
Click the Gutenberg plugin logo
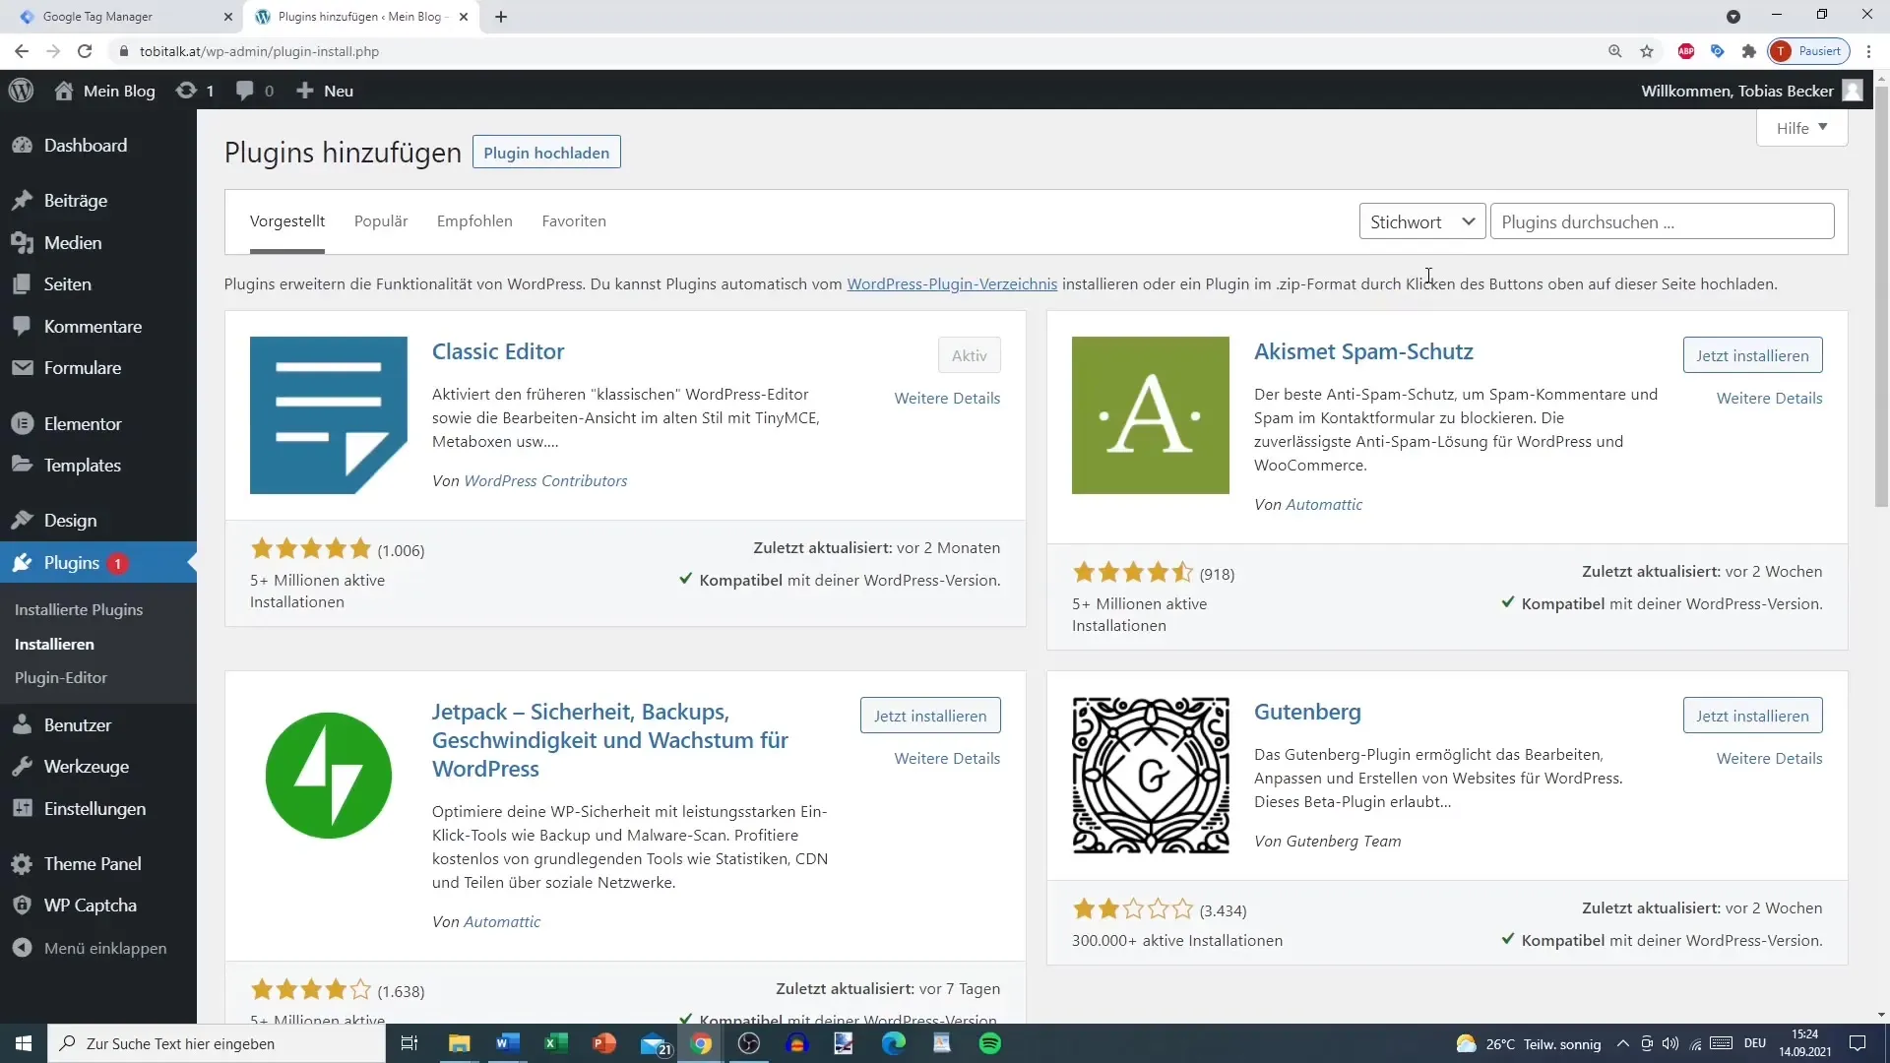(1151, 776)
